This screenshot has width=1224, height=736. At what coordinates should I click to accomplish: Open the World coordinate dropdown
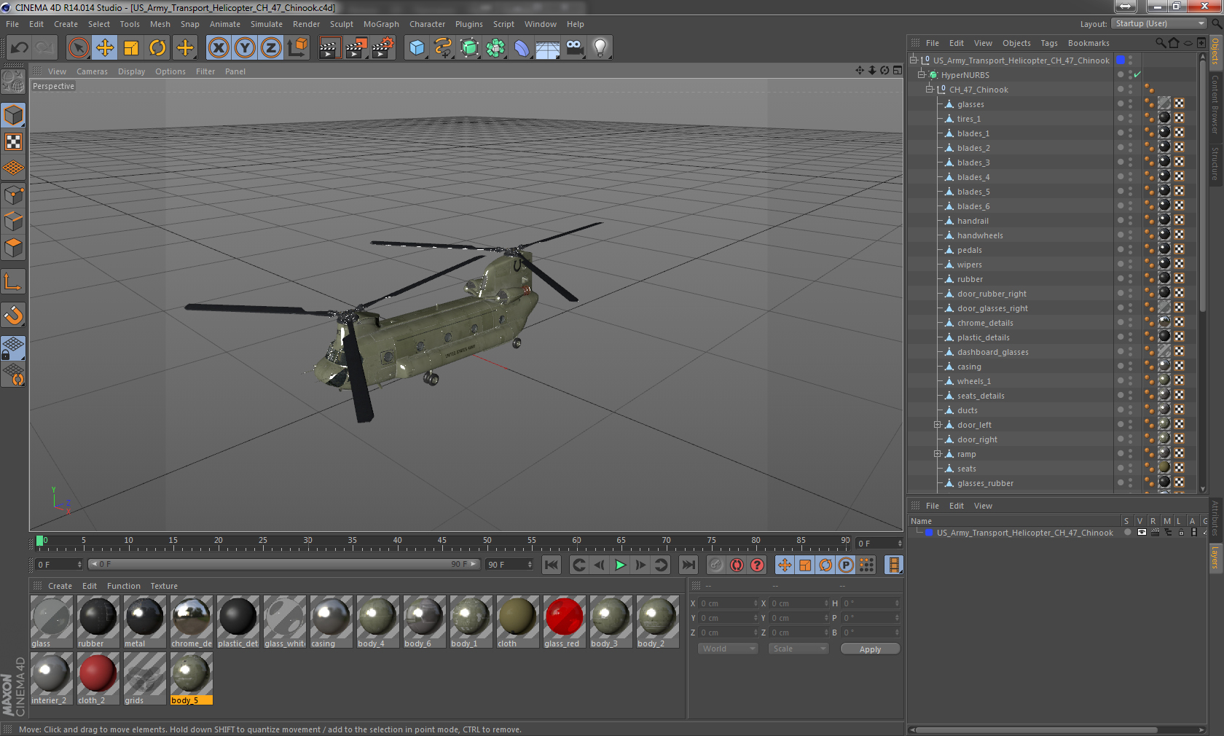click(x=728, y=649)
